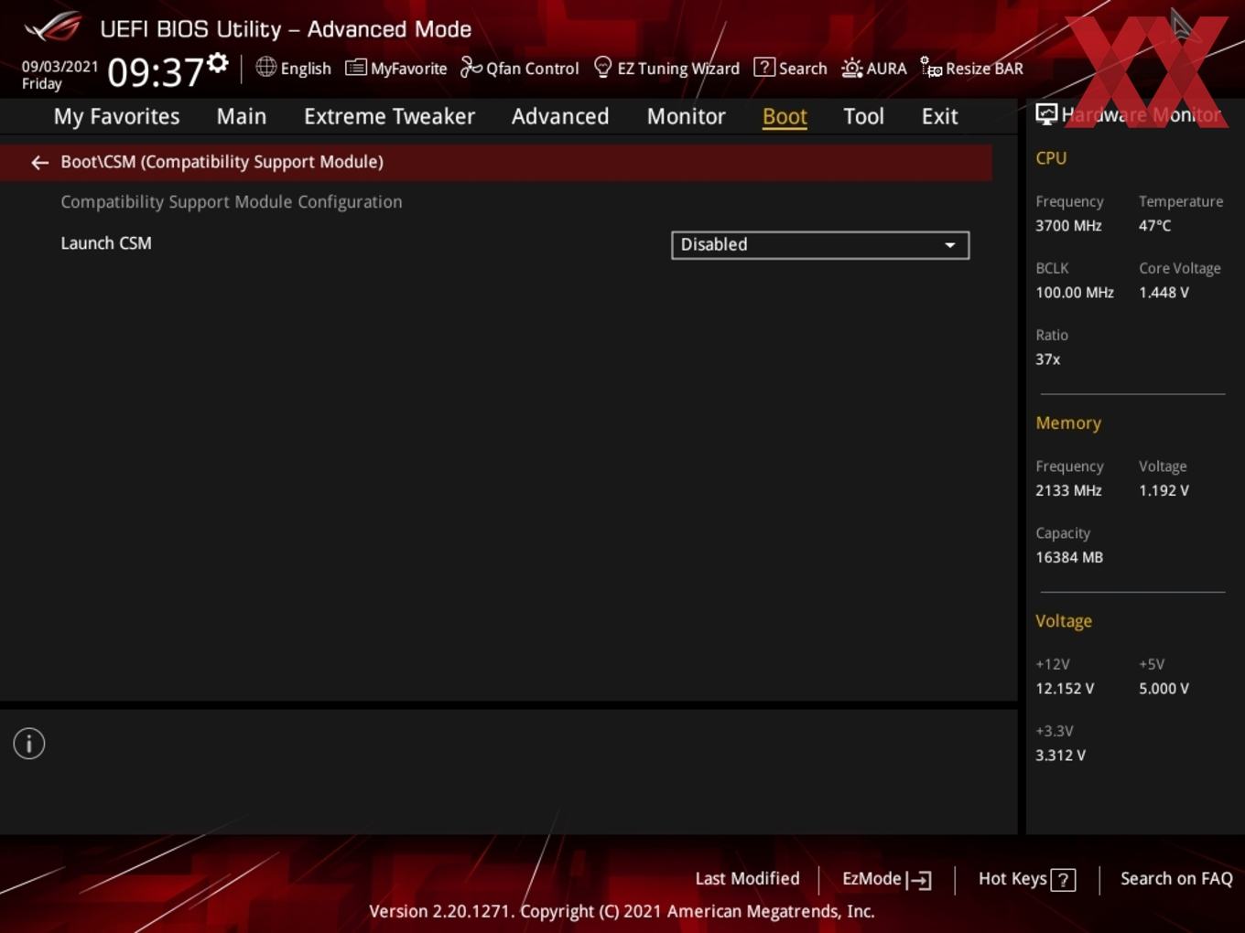Viewport: 1245px width, 933px height.
Task: Select the Boot tab
Action: (785, 116)
